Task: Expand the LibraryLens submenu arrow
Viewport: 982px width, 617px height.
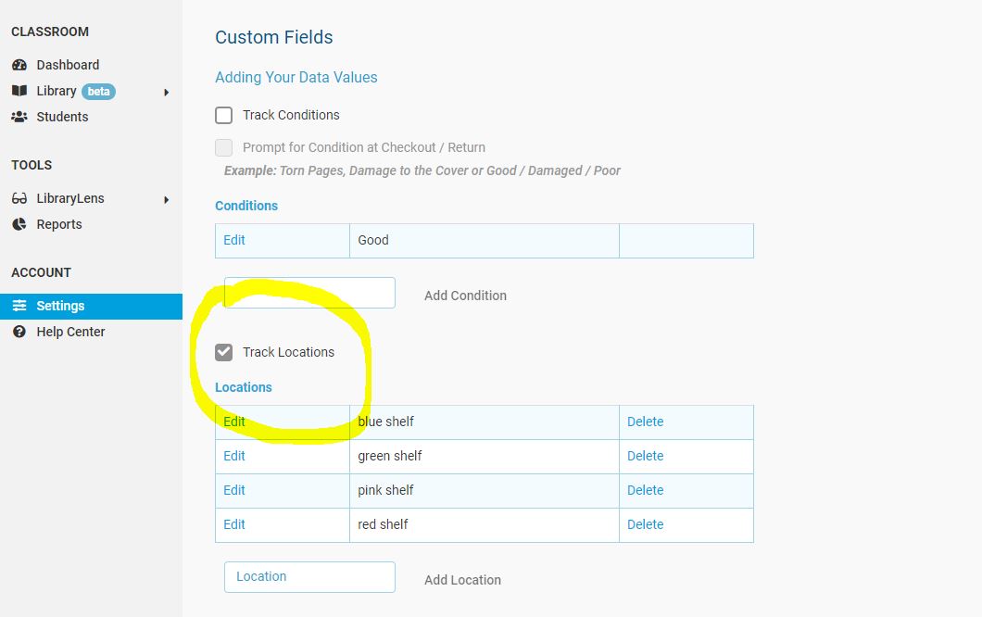Action: click(x=167, y=197)
